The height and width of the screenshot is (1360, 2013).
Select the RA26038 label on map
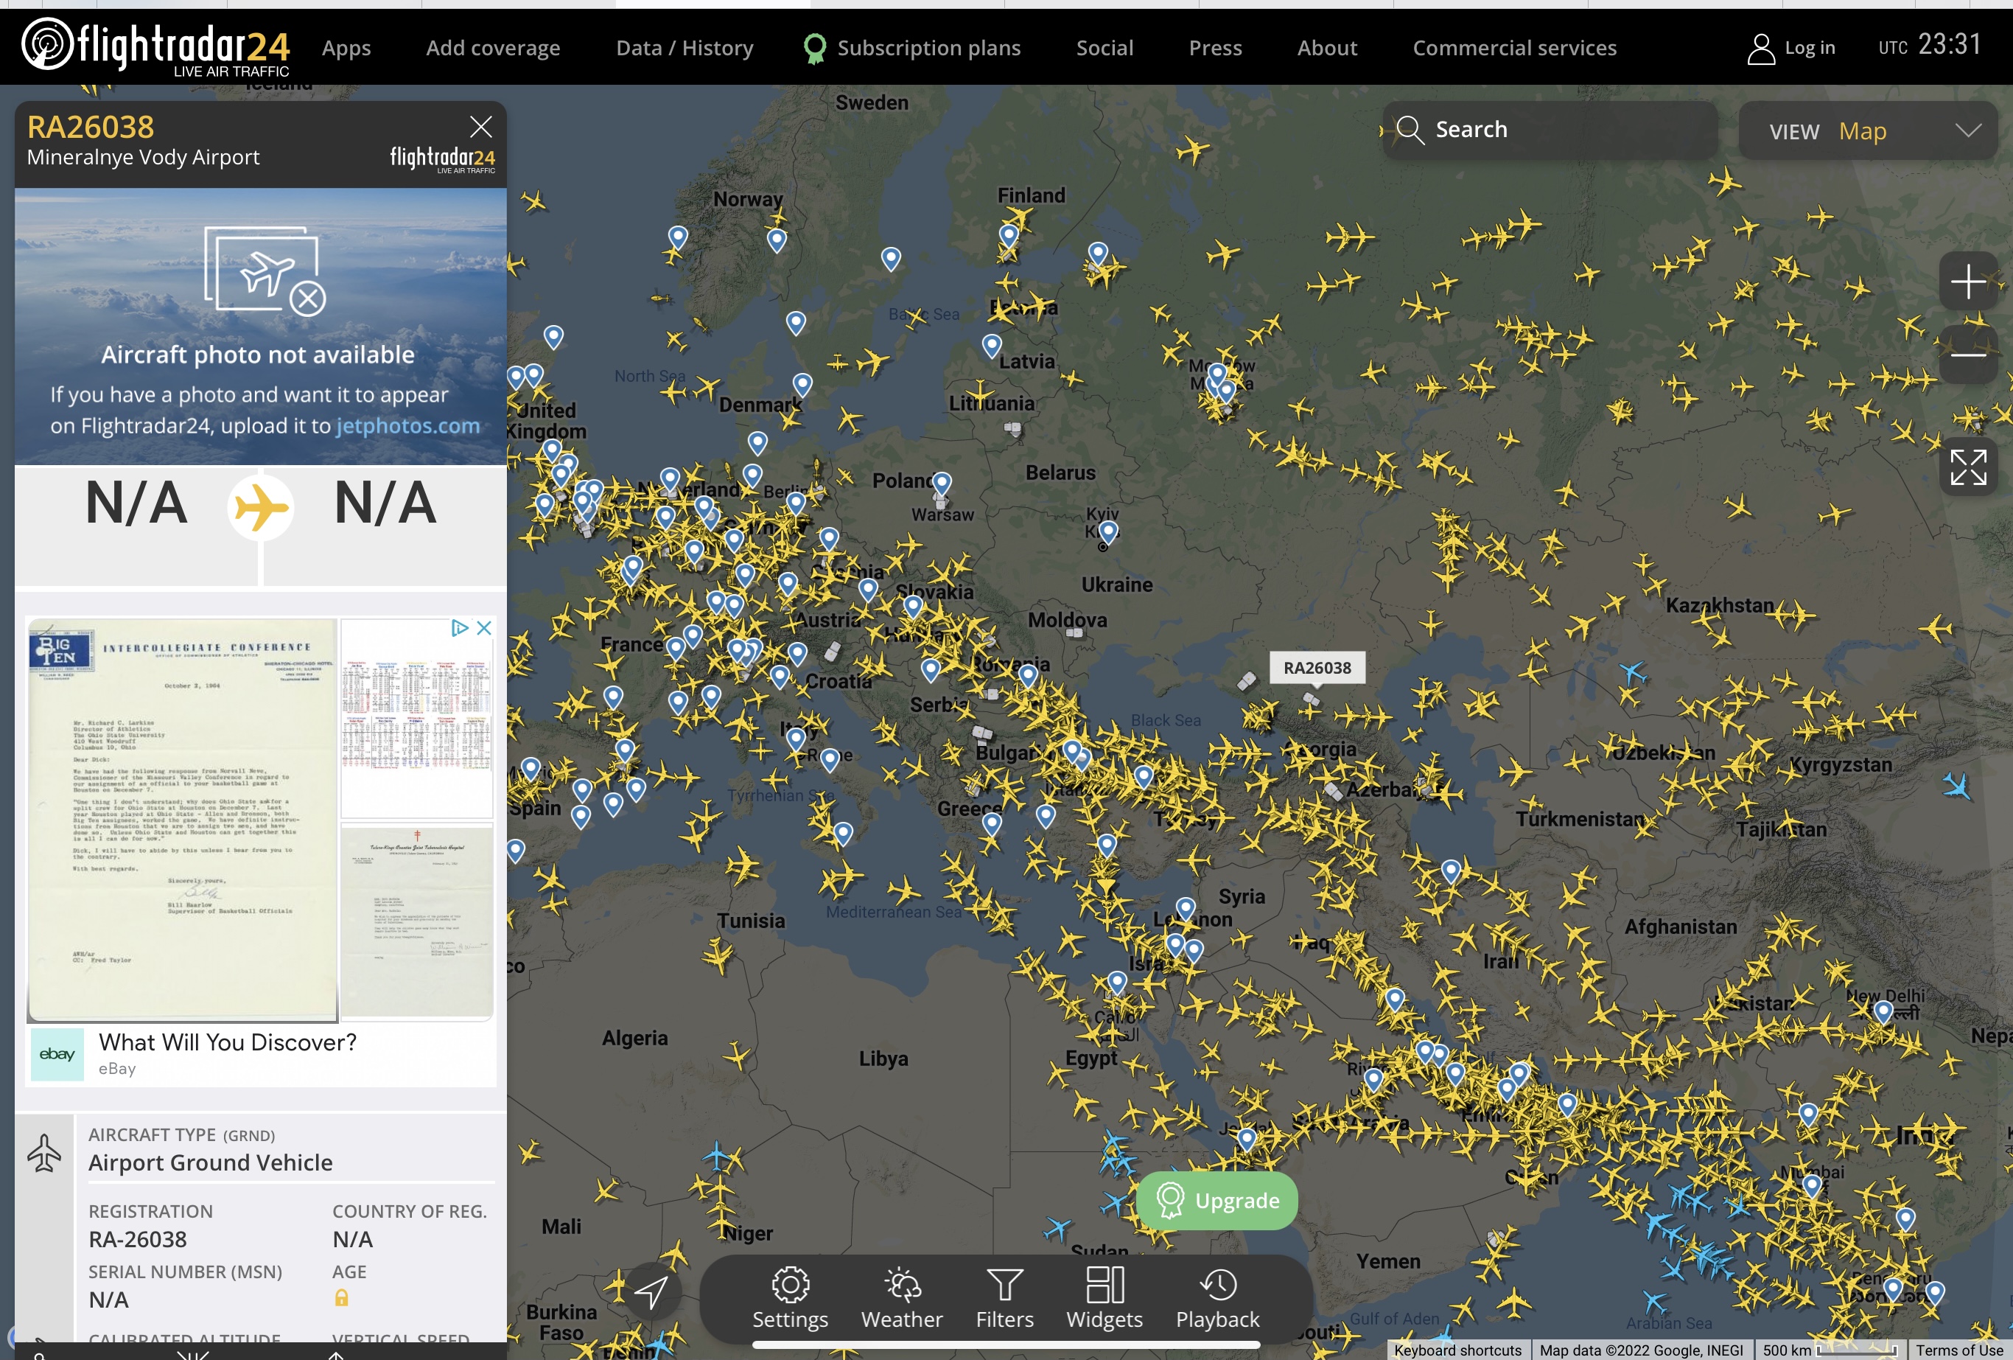point(1317,667)
